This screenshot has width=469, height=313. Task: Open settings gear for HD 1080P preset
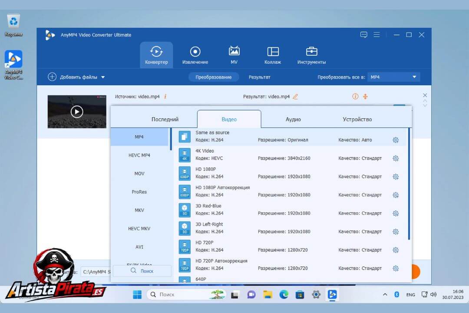(396, 177)
